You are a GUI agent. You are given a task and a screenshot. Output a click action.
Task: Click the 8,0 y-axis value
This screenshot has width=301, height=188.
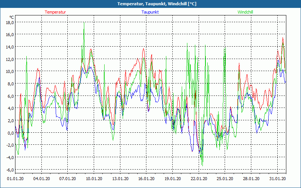pos(11,84)
